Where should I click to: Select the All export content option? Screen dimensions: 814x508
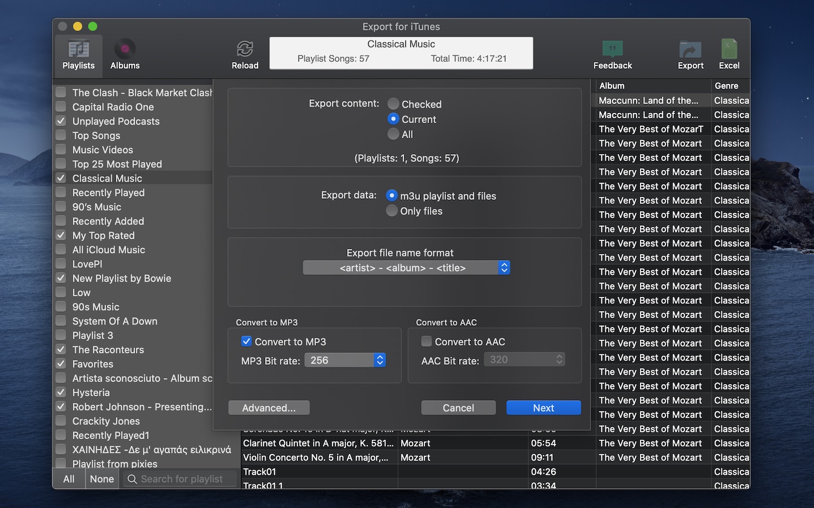(393, 134)
